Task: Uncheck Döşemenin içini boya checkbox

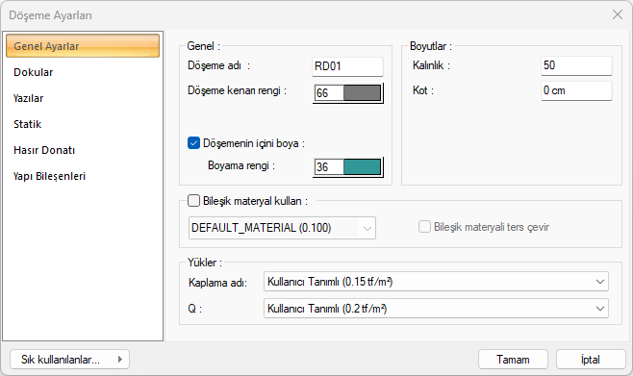Action: (193, 143)
